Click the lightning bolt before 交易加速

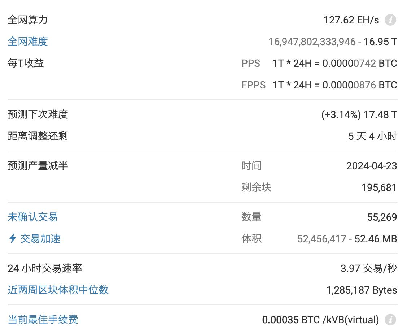pyautogui.click(x=13, y=239)
